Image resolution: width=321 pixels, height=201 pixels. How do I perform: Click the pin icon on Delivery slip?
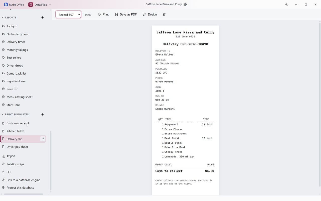pos(43,139)
